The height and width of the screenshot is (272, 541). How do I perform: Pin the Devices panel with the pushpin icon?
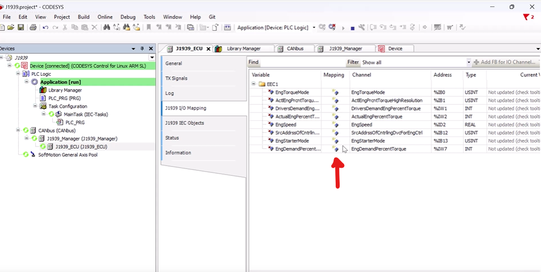point(142,49)
